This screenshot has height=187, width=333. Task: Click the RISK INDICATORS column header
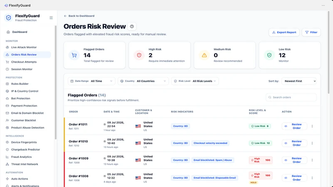[182, 112]
